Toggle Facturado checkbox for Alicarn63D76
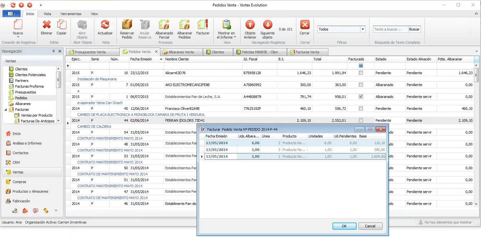 tap(361, 73)
